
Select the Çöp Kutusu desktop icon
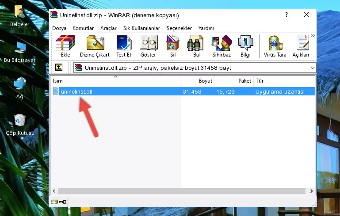click(20, 125)
